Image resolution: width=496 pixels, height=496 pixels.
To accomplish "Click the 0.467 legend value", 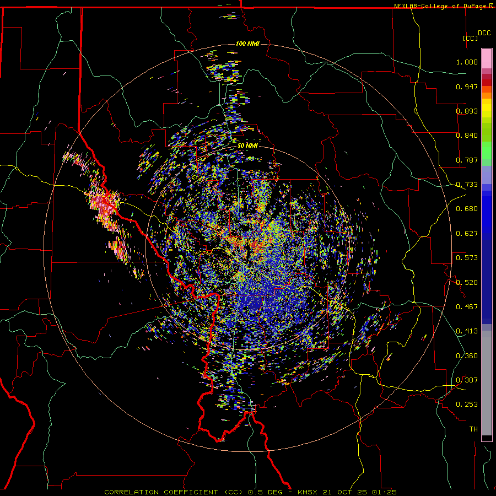I will pyautogui.click(x=467, y=307).
